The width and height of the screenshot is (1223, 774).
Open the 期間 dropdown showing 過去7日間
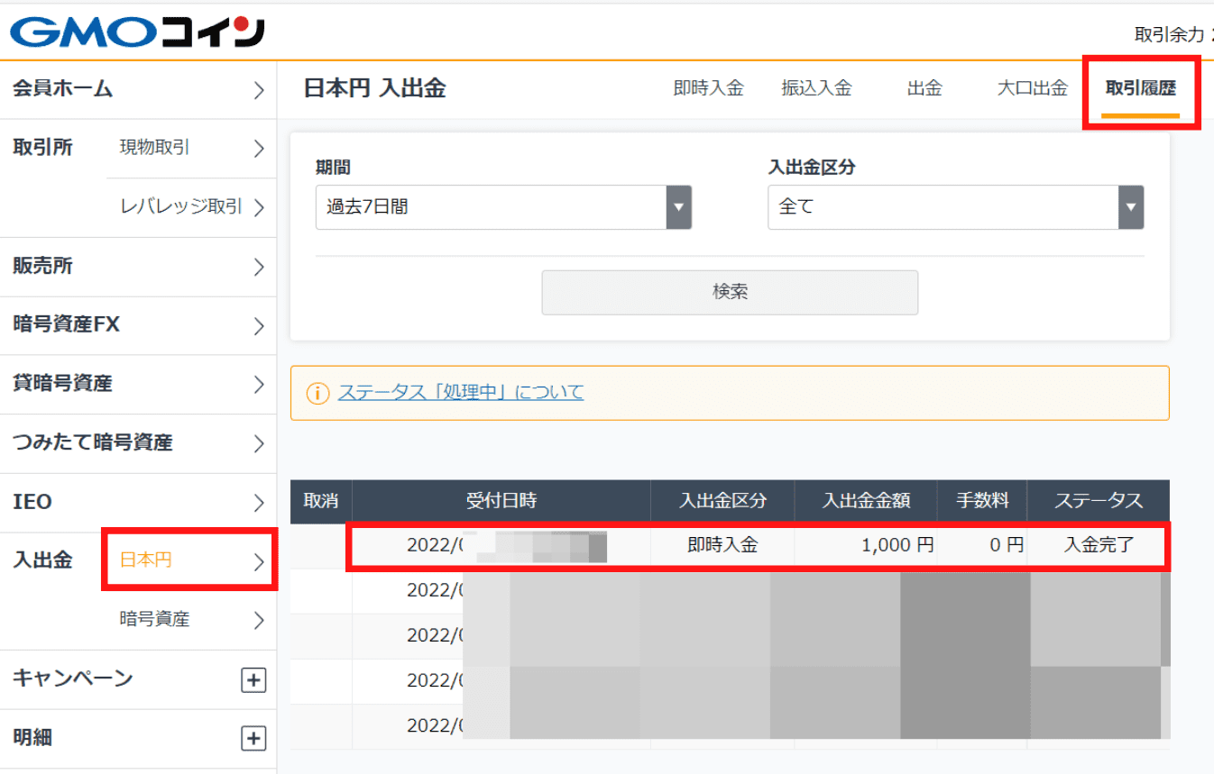coord(503,207)
